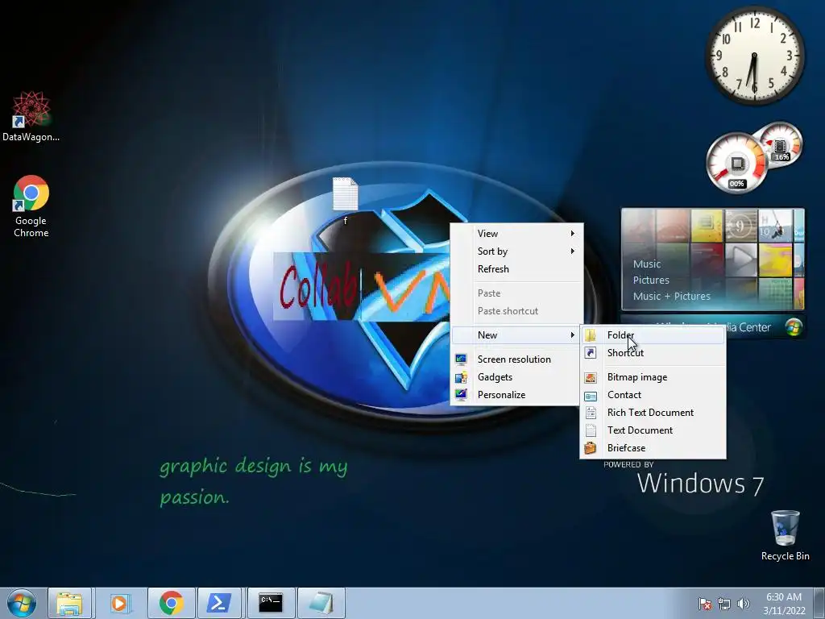The width and height of the screenshot is (825, 619).
Task: Open Screen resolution from context menu
Action: pyautogui.click(x=516, y=359)
